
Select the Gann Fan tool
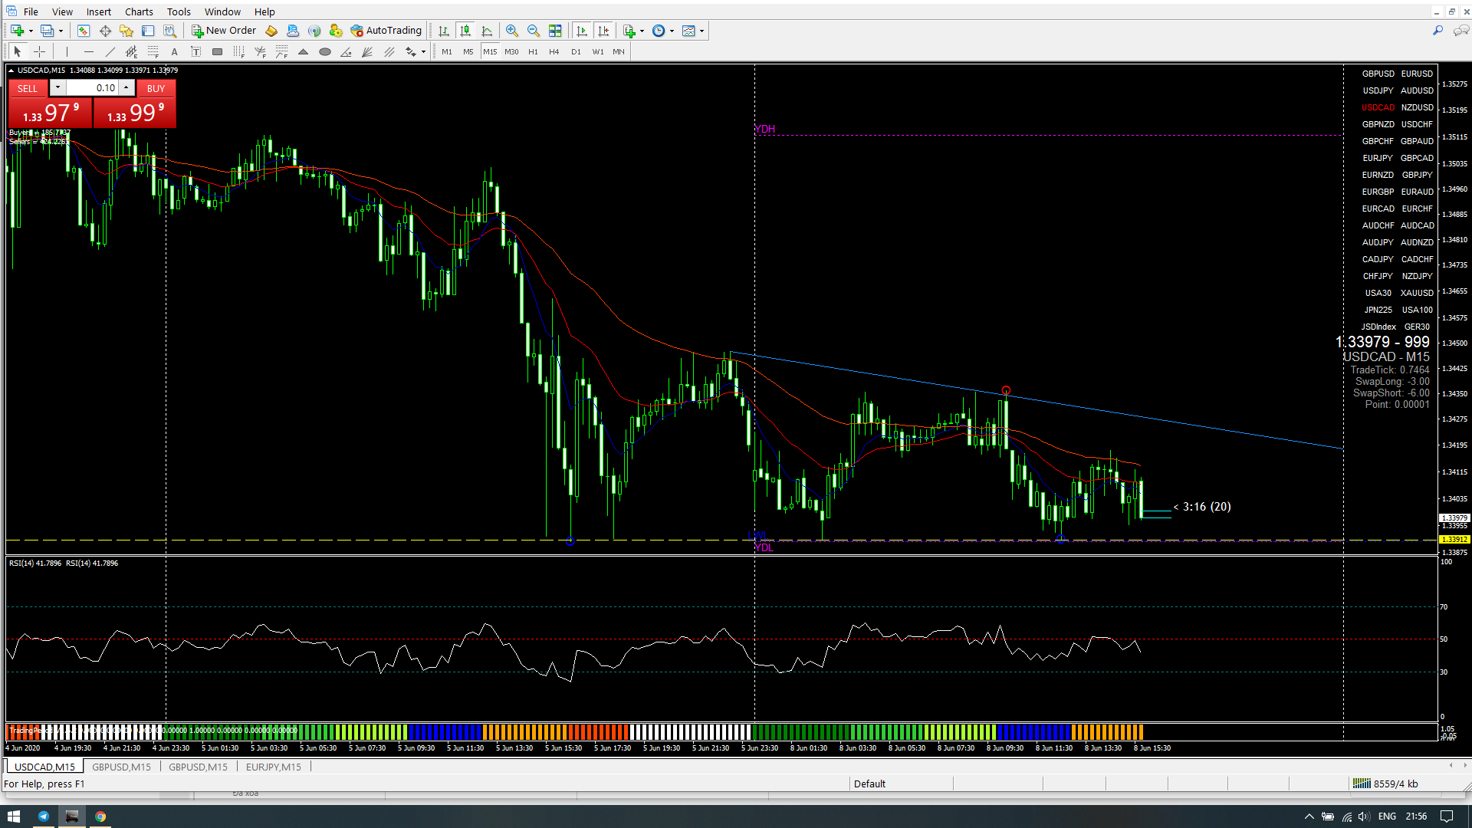tap(368, 51)
